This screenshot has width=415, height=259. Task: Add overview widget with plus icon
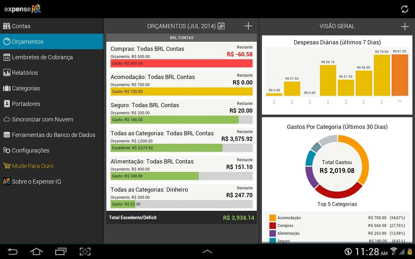405,26
